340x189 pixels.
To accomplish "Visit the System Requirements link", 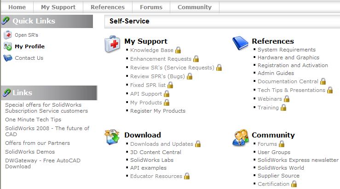I will tap(287, 50).
